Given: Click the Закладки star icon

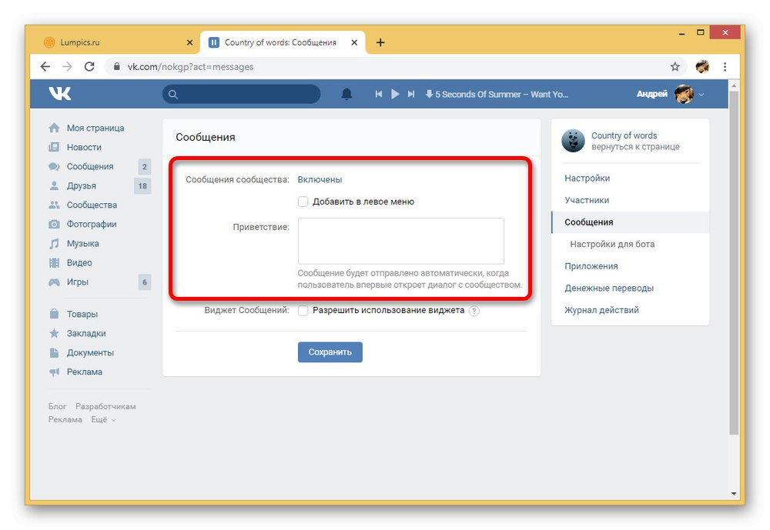Looking at the screenshot, I should 54,333.
